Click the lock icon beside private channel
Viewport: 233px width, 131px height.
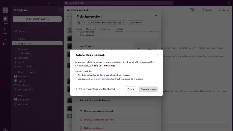pyautogui.click(x=81, y=111)
